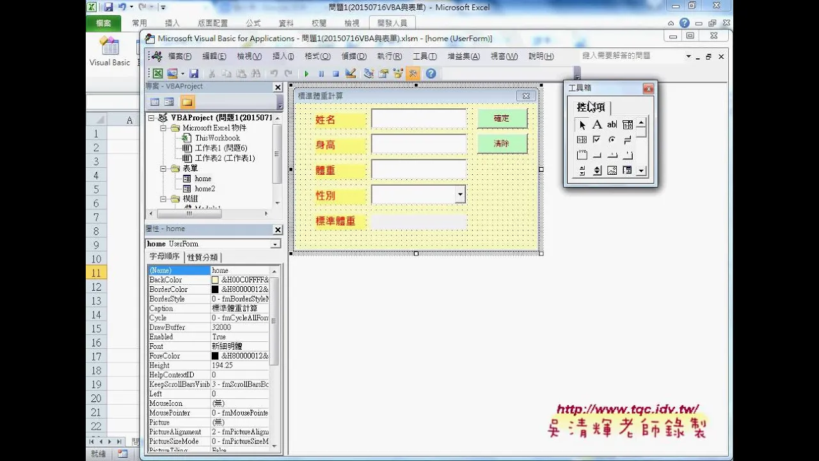
Task: Pick the SpinButton control in the Toolbox
Action: point(597,170)
